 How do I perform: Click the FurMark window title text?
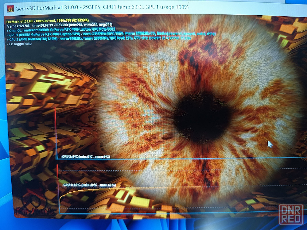tap(102, 8)
